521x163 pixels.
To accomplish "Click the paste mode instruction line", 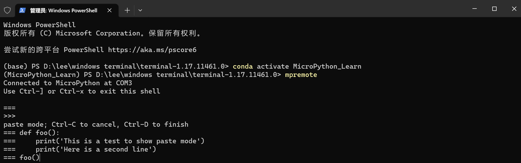I will pyautogui.click(x=96, y=124).
